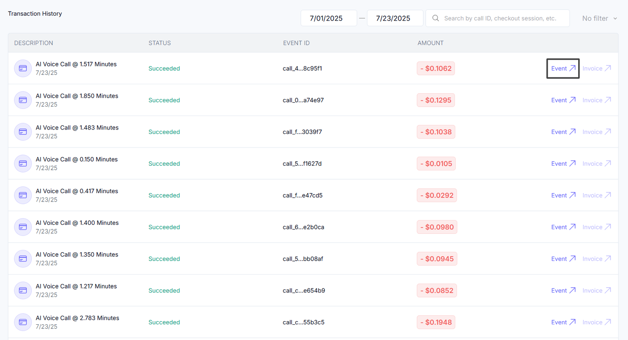The image size is (628, 340).
Task: Click the event ID call_f...e47cd5
Action: click(x=303, y=195)
